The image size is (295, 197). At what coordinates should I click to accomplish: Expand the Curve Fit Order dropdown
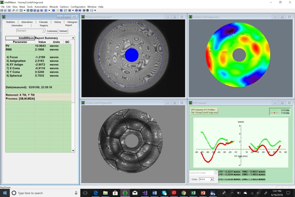coord(212,179)
